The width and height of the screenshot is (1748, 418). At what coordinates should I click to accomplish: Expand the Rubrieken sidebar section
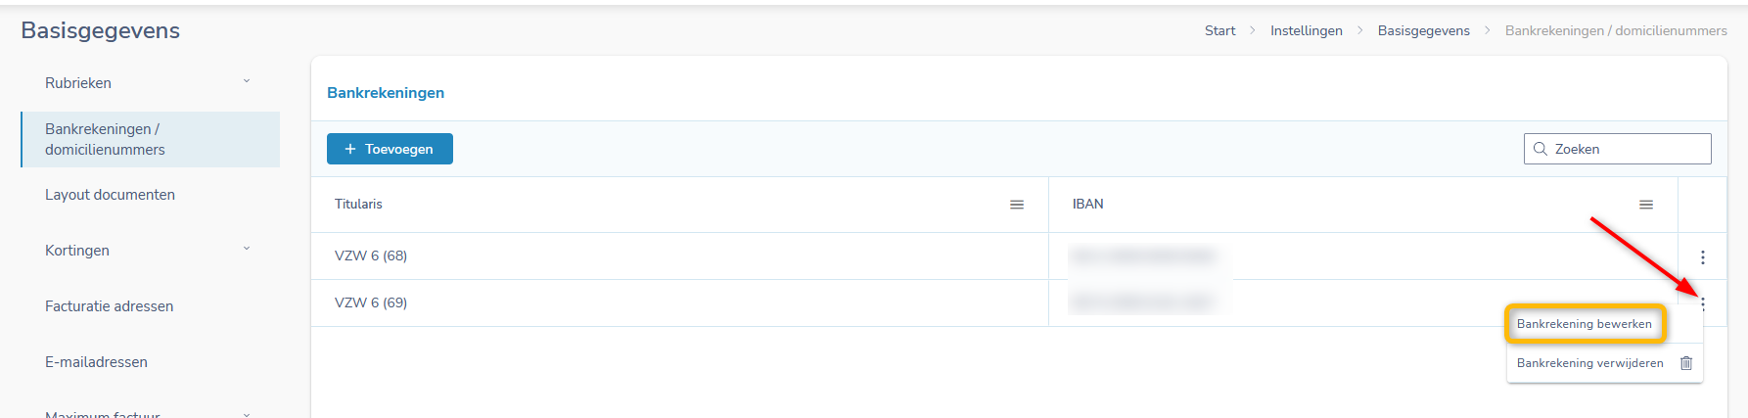(x=247, y=81)
